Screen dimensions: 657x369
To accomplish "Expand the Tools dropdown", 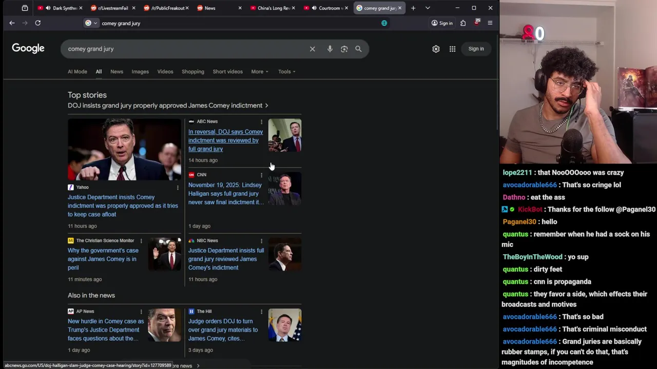I will point(287,72).
